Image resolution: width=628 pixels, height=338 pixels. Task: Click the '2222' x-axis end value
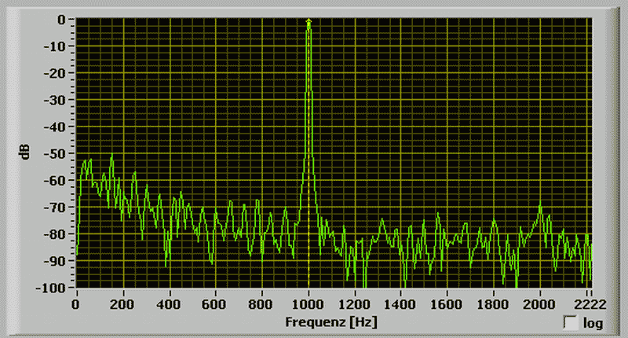(x=590, y=305)
